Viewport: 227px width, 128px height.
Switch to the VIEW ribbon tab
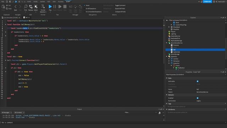pyautogui.click(x=54, y=1)
